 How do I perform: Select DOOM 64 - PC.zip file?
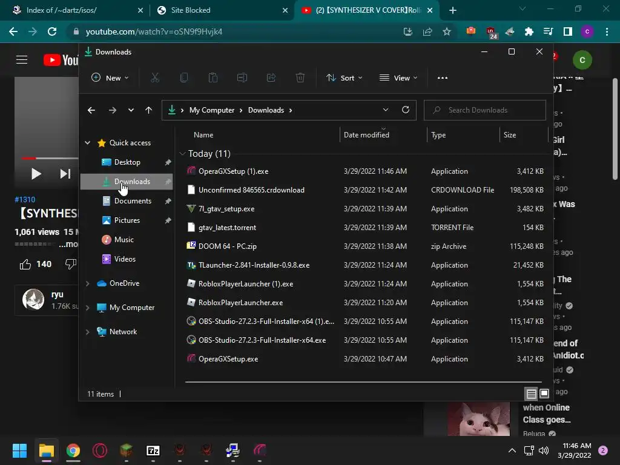228,246
